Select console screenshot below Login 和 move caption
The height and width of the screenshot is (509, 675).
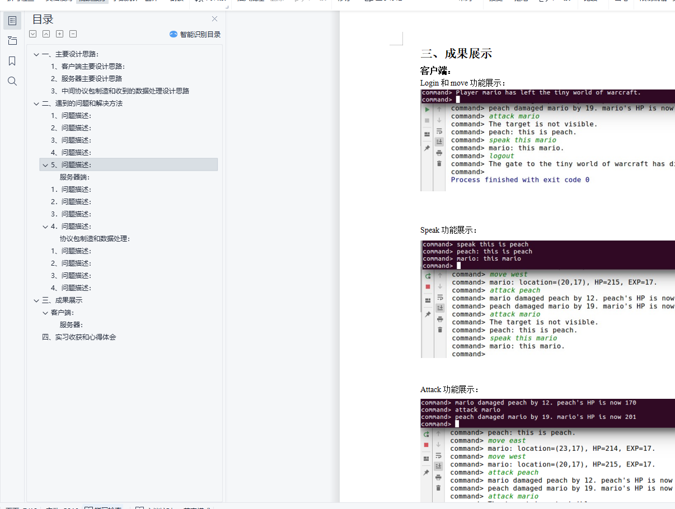[547, 140]
